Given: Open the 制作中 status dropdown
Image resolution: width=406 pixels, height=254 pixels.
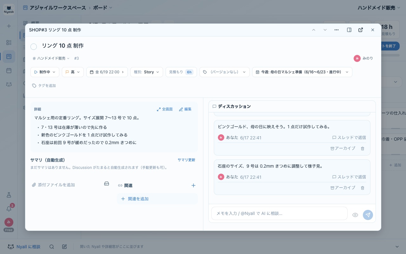Looking at the screenshot, I should 45,72.
